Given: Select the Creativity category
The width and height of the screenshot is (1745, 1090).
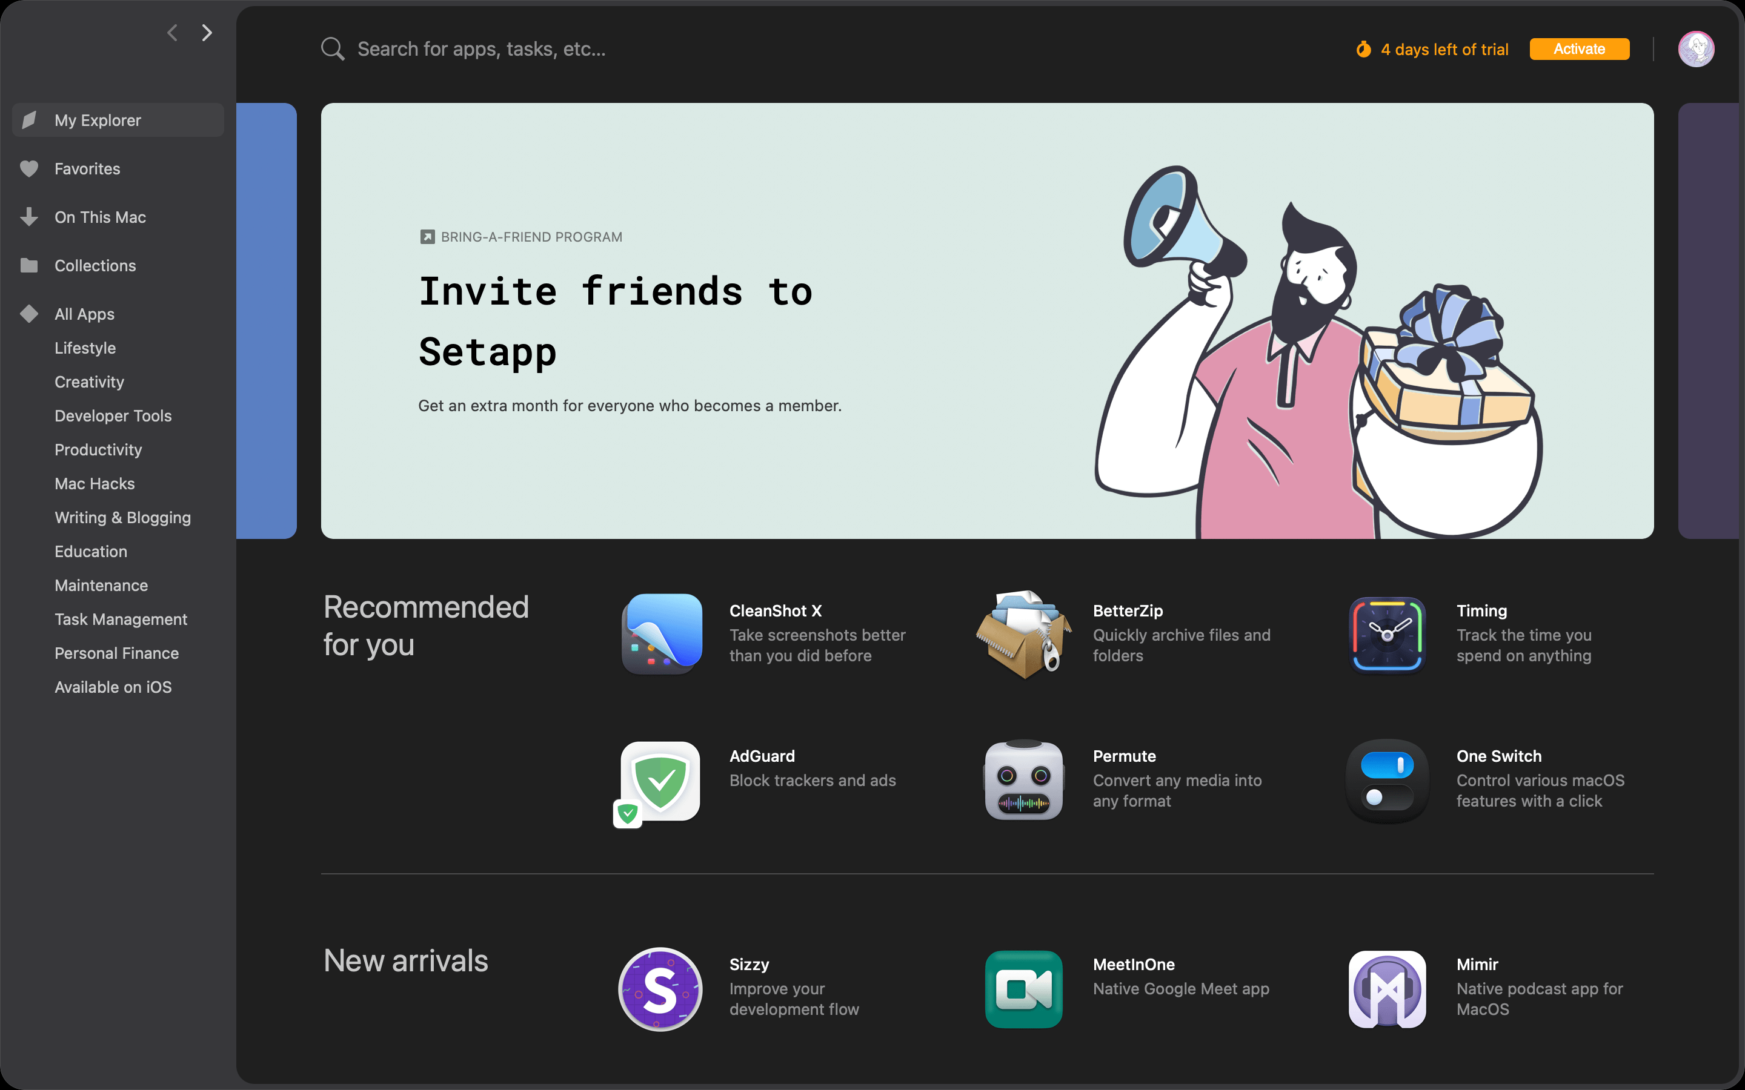Looking at the screenshot, I should click(90, 381).
